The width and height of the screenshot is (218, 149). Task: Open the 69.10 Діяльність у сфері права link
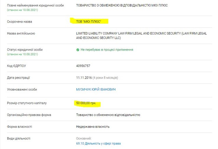[98, 144]
